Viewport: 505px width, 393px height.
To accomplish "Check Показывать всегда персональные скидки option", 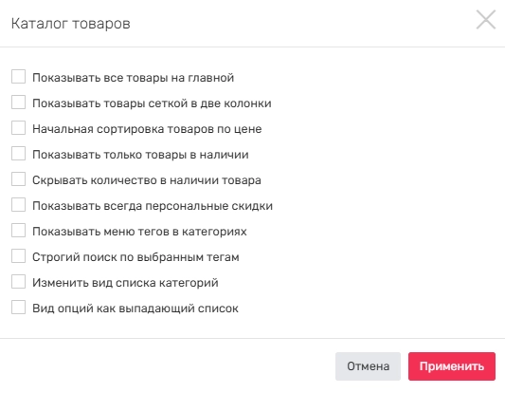I will click(18, 205).
